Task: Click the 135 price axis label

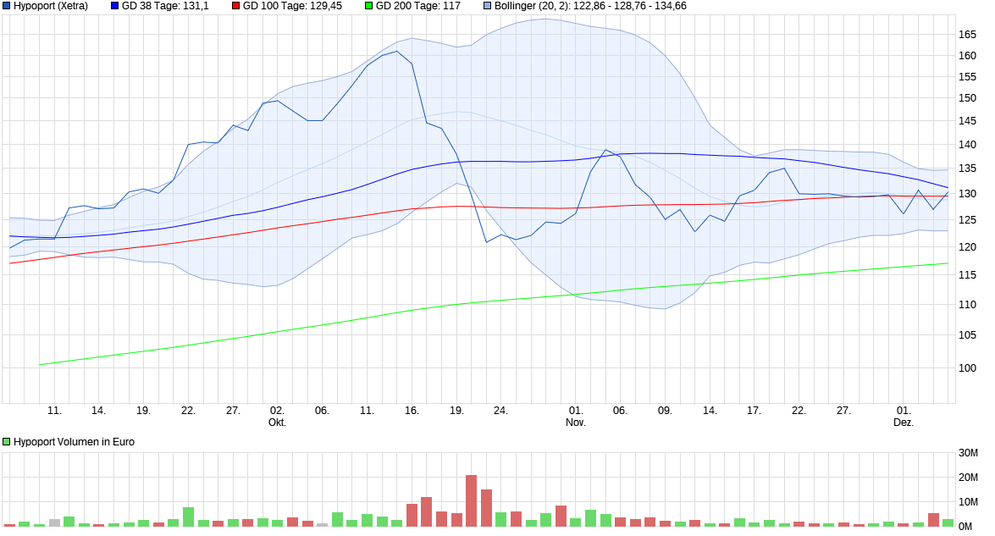Action: point(967,169)
